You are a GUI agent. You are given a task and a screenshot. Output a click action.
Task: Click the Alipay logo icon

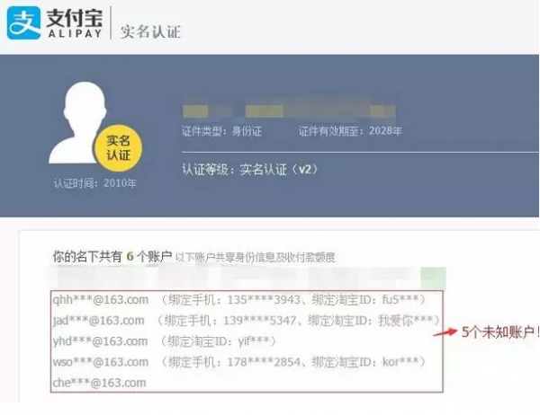[24, 23]
